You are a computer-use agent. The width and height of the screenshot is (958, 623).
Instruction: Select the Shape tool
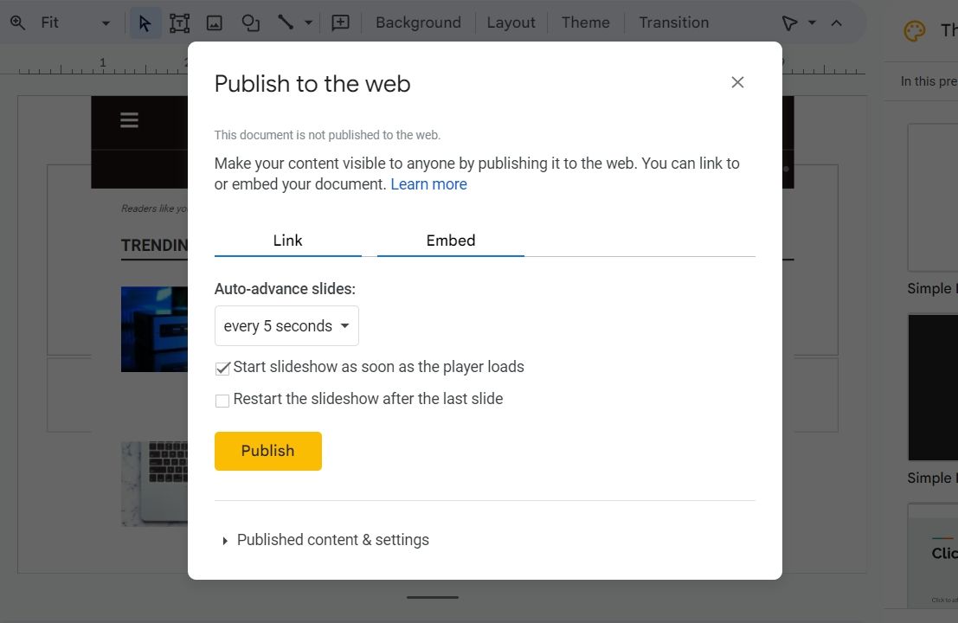[250, 22]
